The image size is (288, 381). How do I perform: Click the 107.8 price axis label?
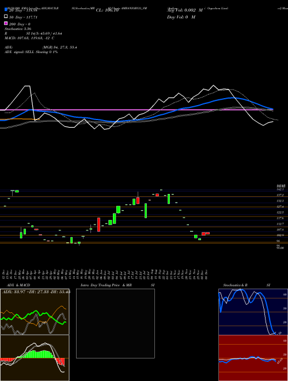281,230
